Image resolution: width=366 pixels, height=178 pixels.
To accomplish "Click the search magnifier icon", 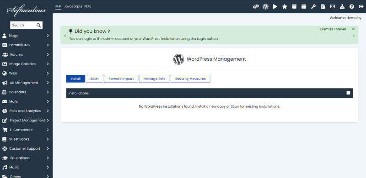I will pyautogui.click(x=38, y=26).
